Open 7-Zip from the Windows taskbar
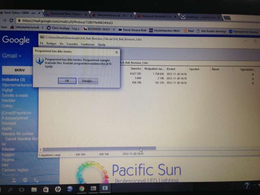This screenshot has width=260, height=195. (93, 188)
